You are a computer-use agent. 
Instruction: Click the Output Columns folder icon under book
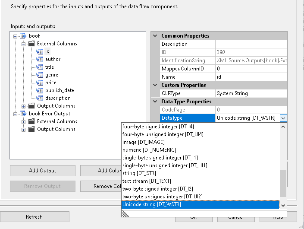click(32, 106)
